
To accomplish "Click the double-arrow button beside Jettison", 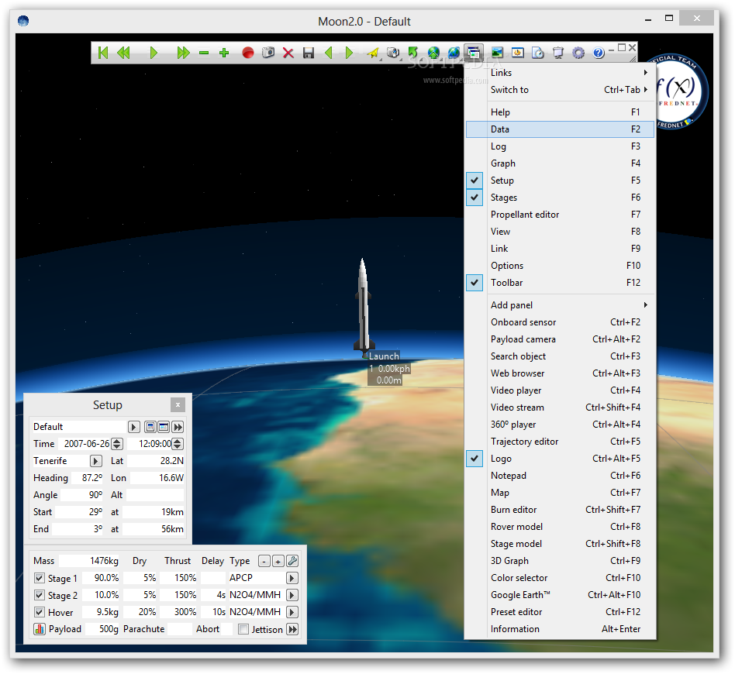I will click(292, 629).
